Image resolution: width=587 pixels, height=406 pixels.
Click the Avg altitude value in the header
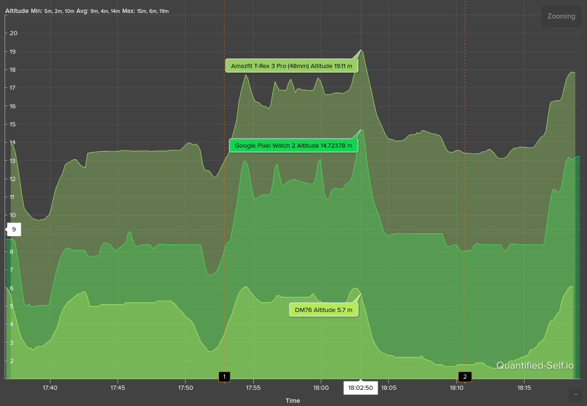pyautogui.click(x=106, y=11)
